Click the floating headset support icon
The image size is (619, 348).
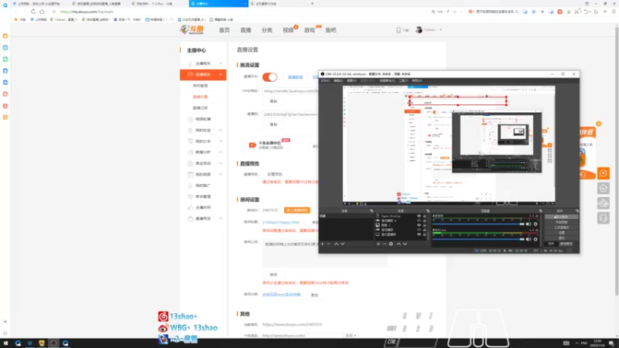tap(604, 218)
